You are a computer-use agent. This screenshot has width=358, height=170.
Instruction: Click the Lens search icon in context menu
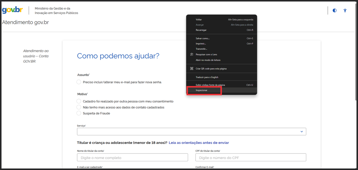pyautogui.click(x=192, y=54)
